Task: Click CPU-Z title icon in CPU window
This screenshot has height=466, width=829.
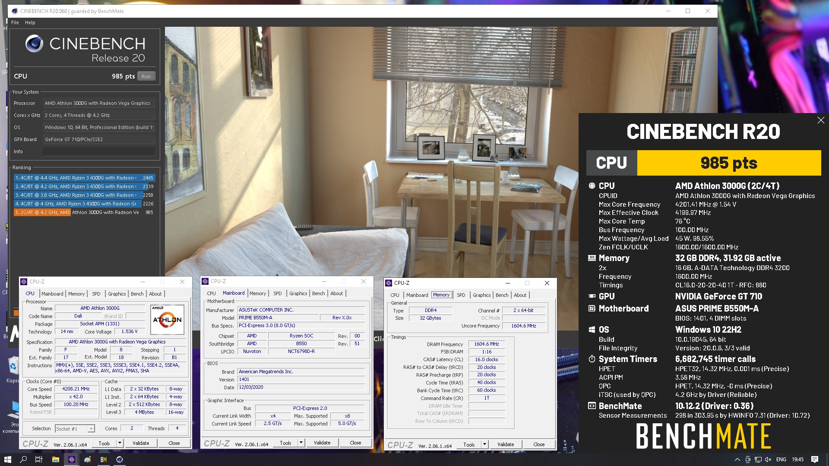Action: click(x=24, y=282)
